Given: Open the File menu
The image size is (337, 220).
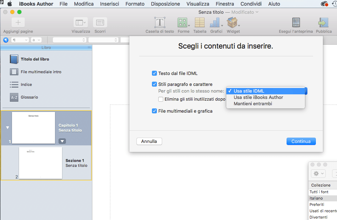Looking at the screenshot, I should click(x=63, y=4).
